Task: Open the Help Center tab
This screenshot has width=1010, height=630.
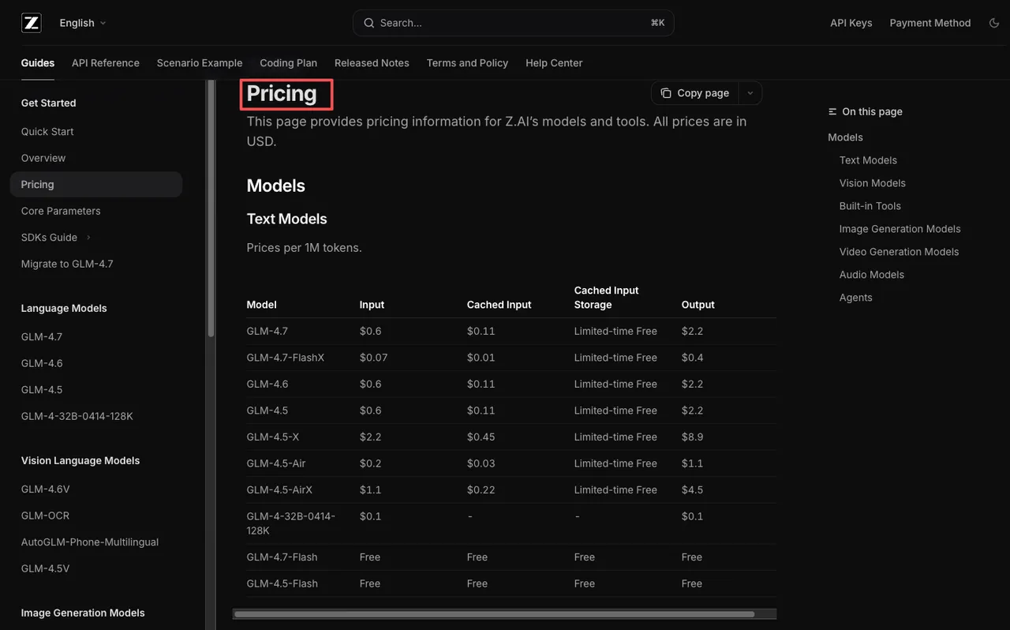Action: pos(554,63)
